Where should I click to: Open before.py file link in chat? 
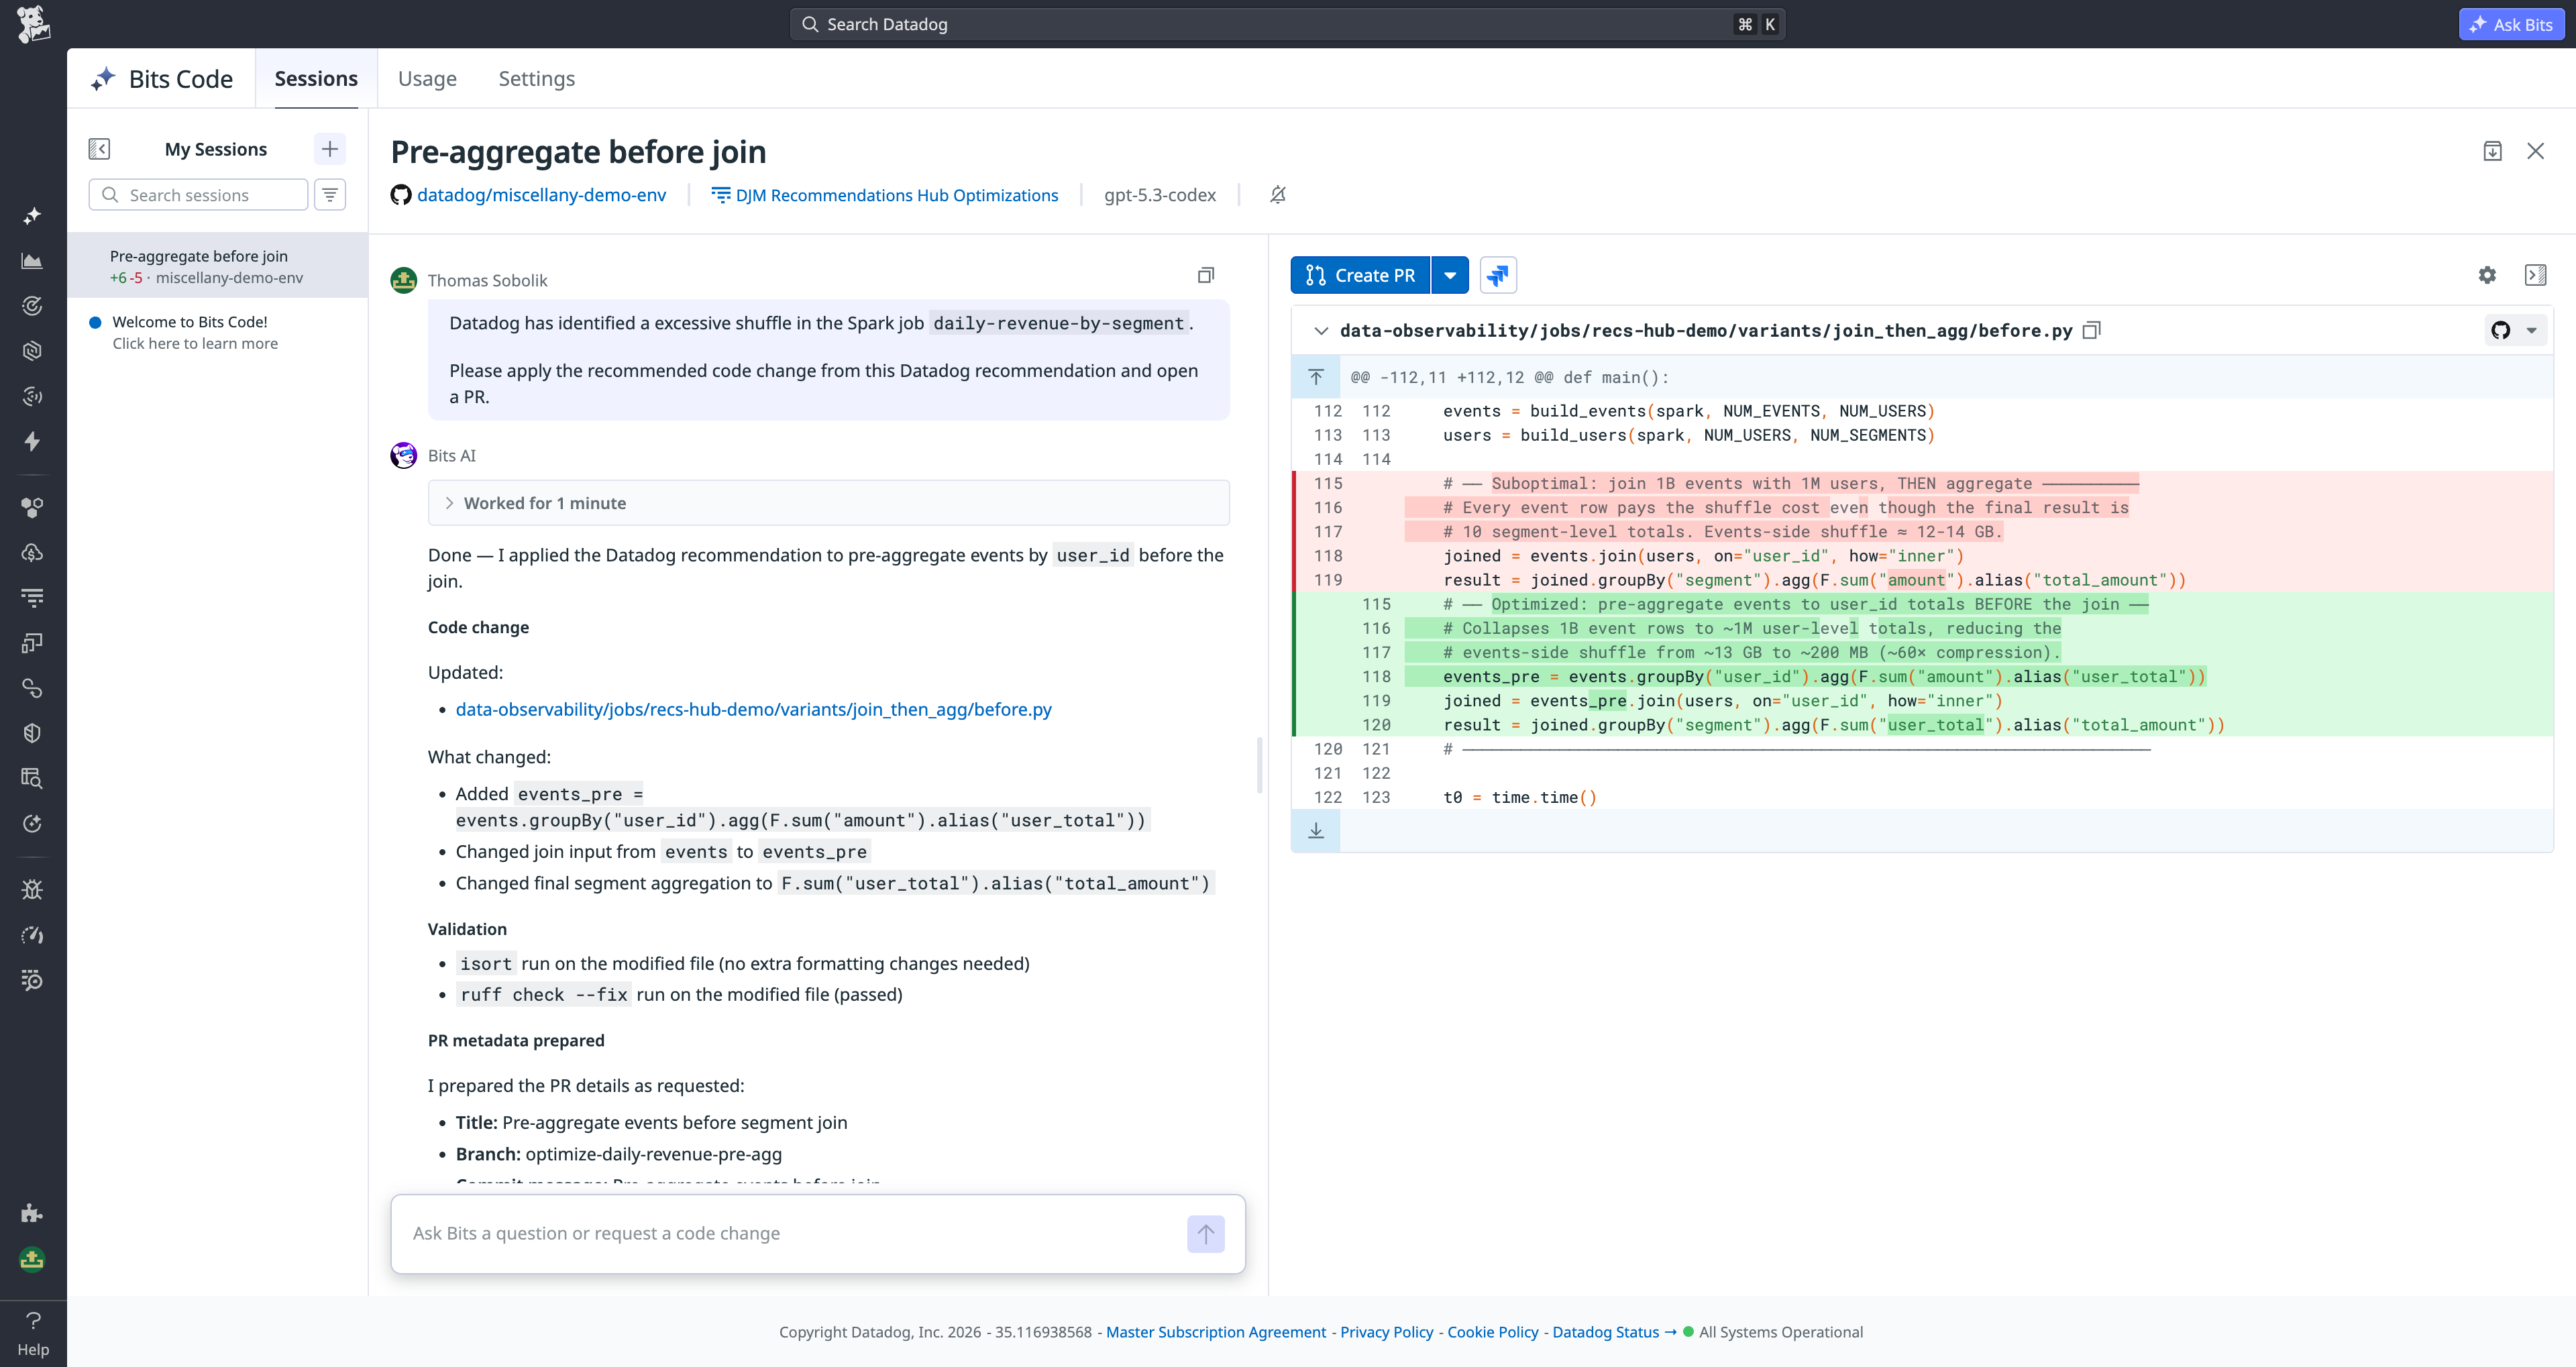753,709
